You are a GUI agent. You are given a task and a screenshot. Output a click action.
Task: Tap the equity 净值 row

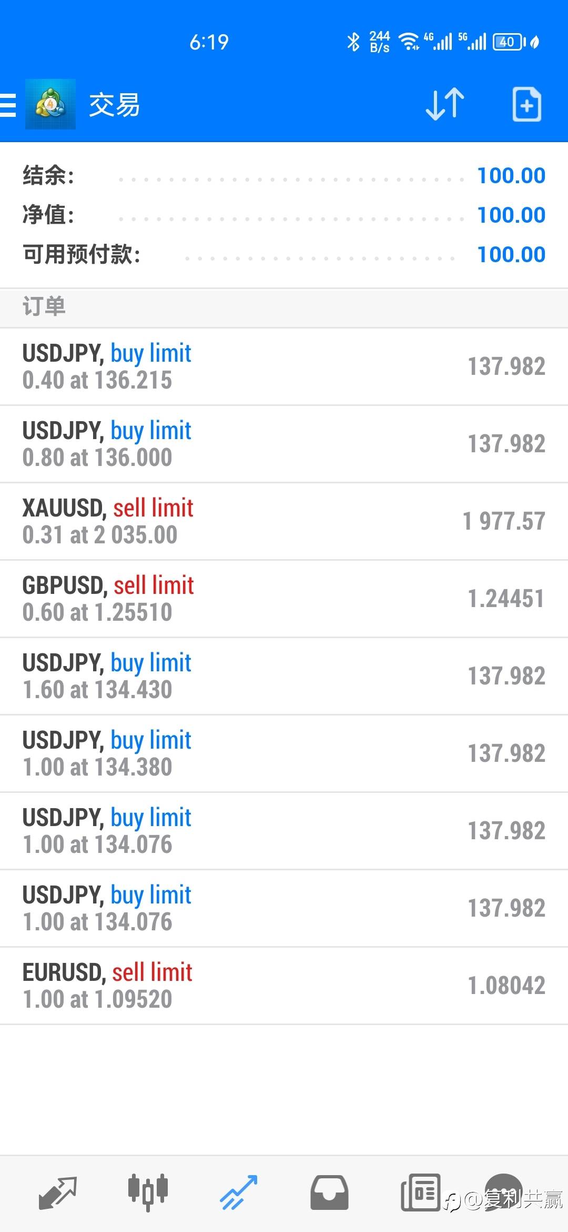284,215
